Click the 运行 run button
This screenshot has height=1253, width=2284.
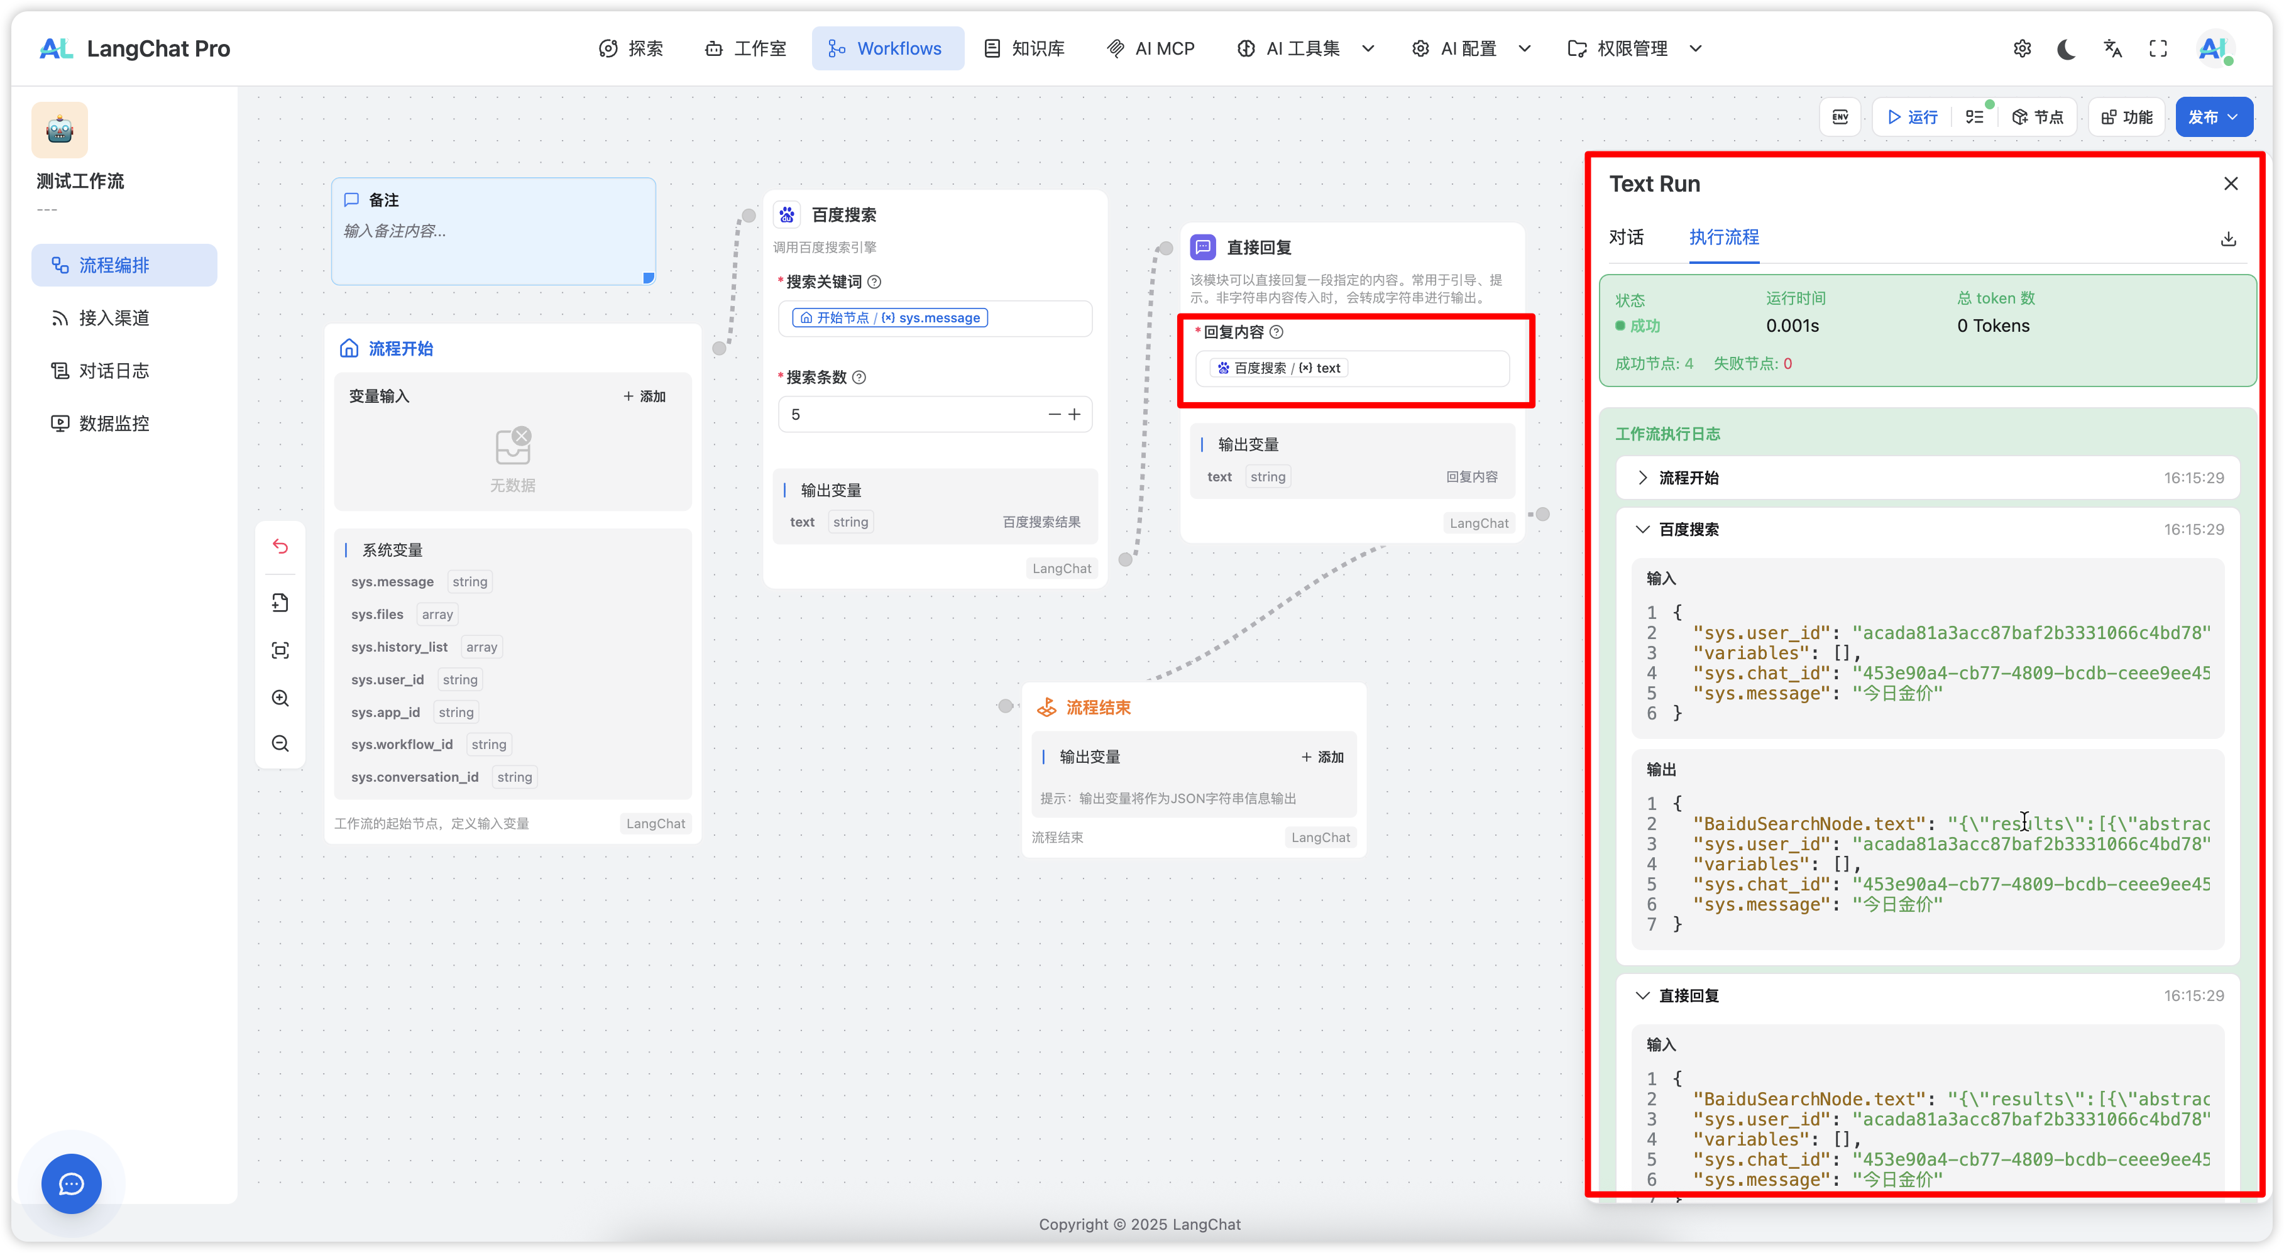tap(1913, 117)
